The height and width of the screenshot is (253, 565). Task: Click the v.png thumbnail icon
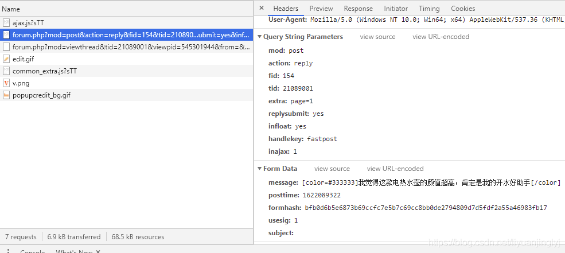coord(6,83)
